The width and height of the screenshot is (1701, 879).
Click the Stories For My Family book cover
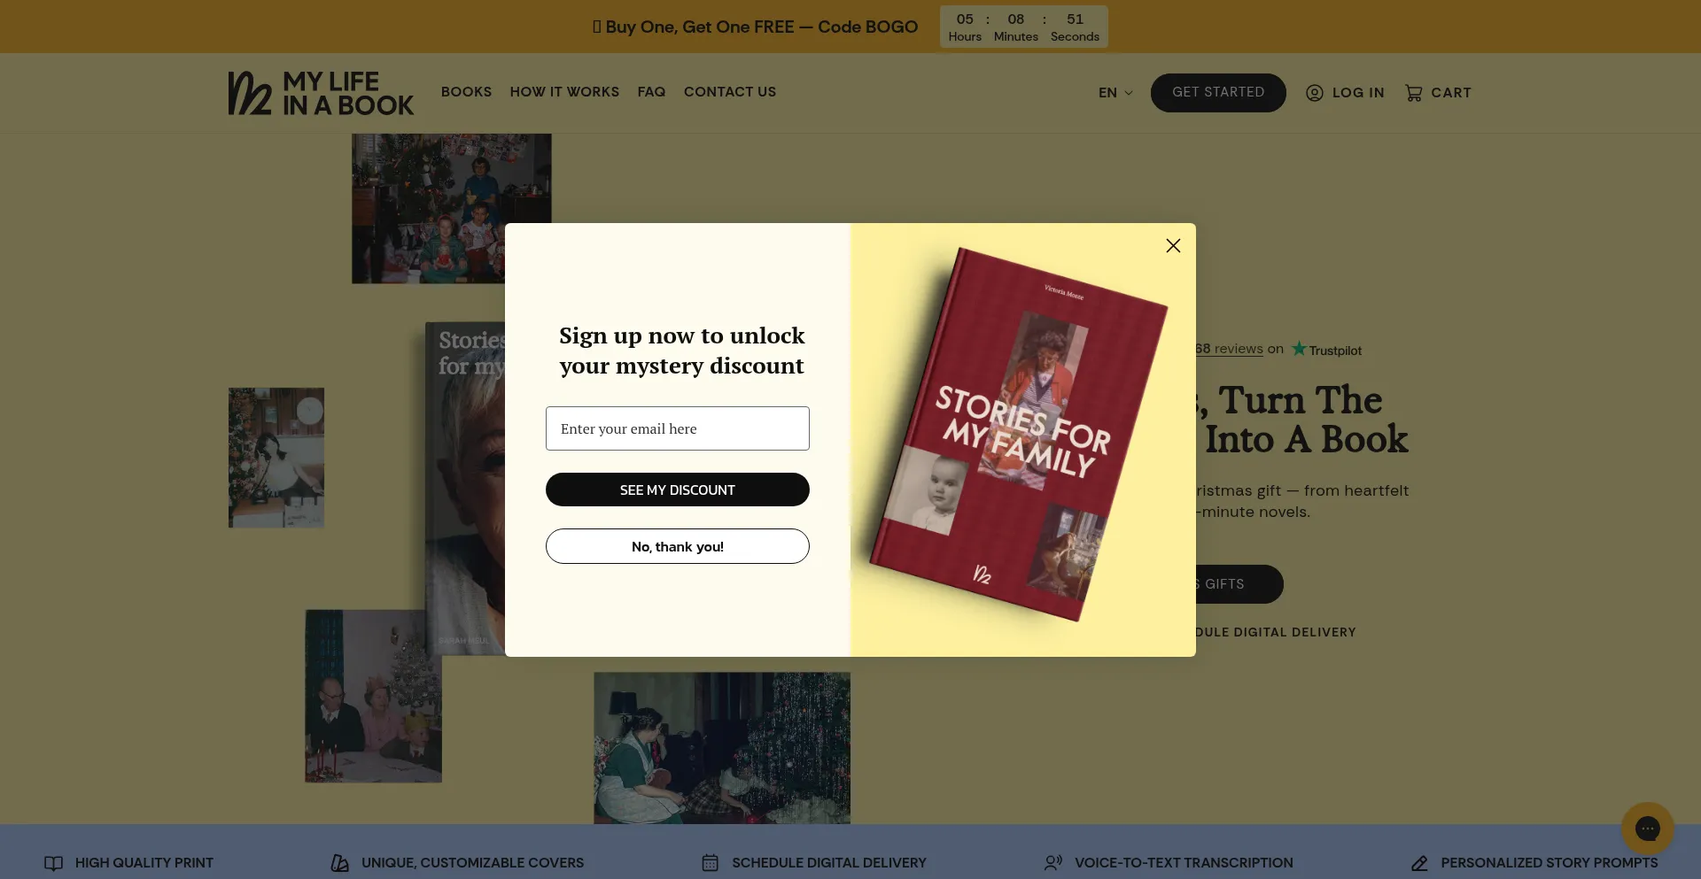point(1019,434)
